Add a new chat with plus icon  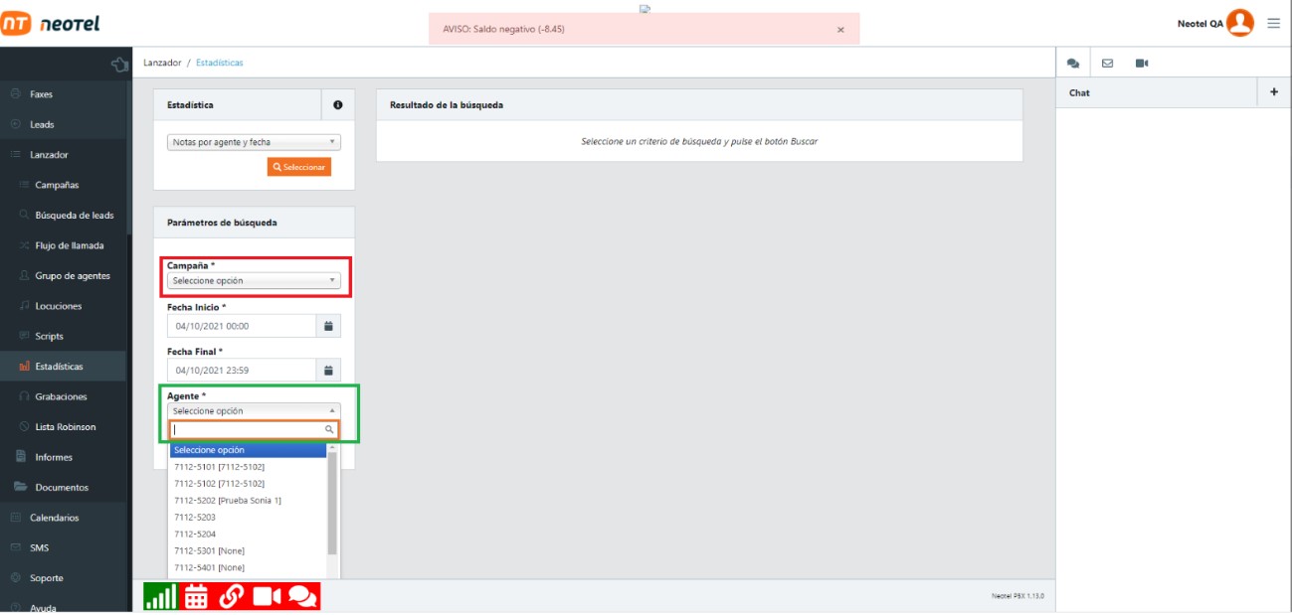[1274, 92]
